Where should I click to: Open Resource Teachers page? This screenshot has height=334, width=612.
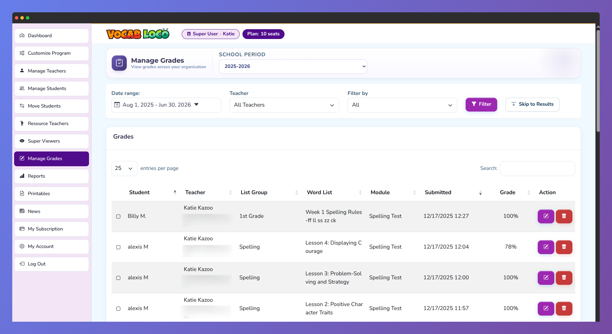pyautogui.click(x=52, y=124)
